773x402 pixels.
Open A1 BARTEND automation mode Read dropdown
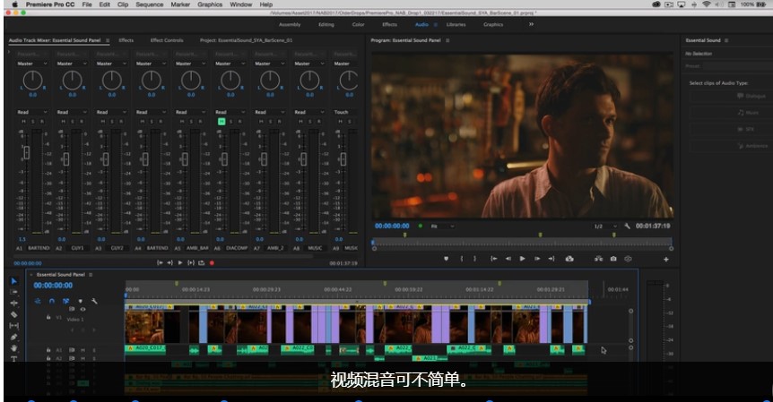pyautogui.click(x=32, y=112)
